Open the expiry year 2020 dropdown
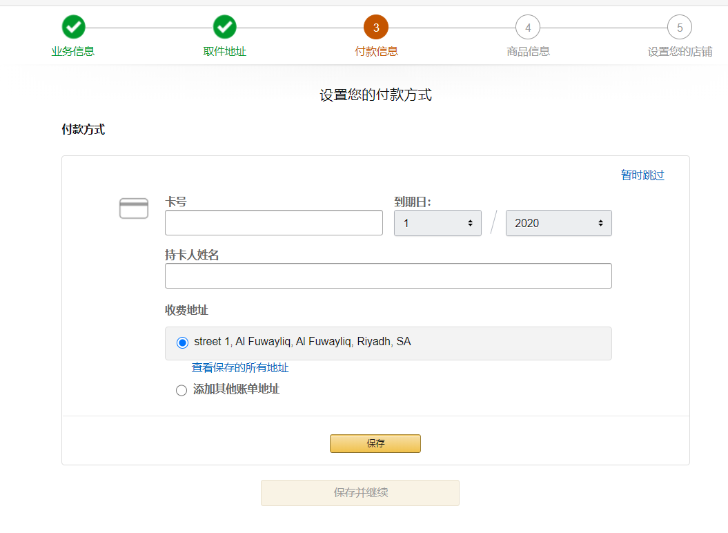Image resolution: width=728 pixels, height=533 pixels. [558, 223]
